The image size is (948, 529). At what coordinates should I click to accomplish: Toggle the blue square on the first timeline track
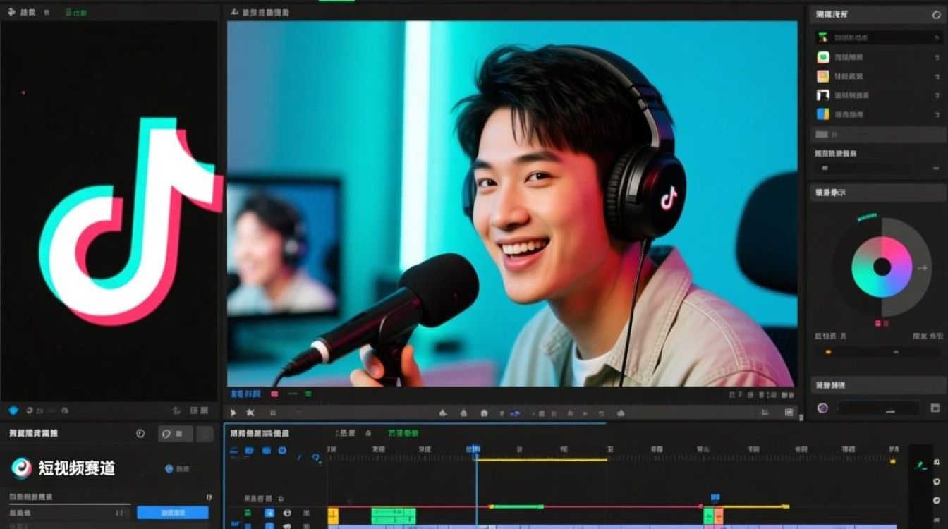point(269,513)
